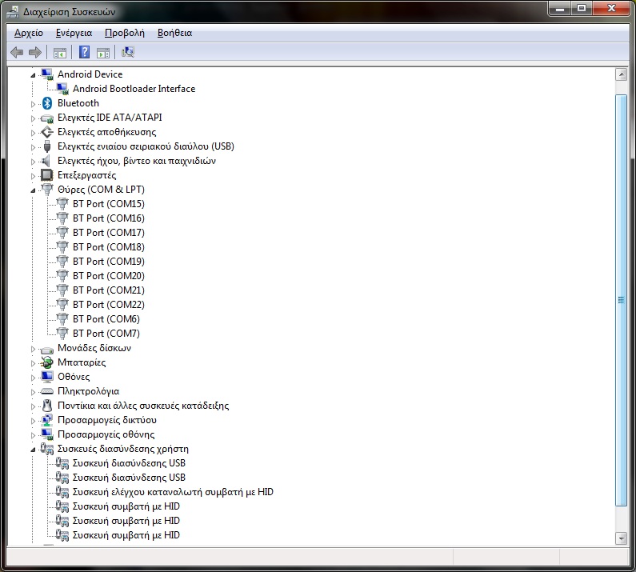Click the Android Bootloader Interface device icon
The height and width of the screenshot is (572, 636).
click(63, 89)
